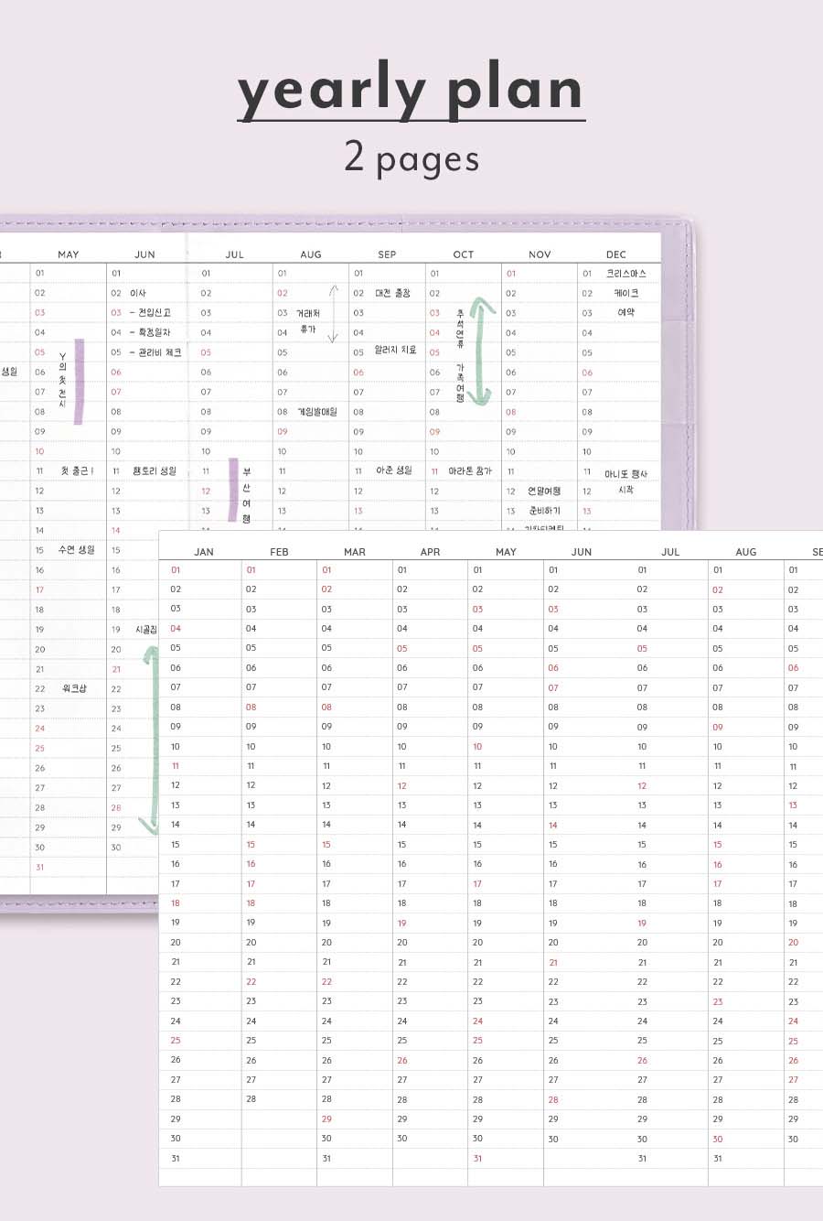Viewport: 823px width, 1221px height.
Task: Click the purple highlighter mark in JUL column
Action: tap(233, 490)
